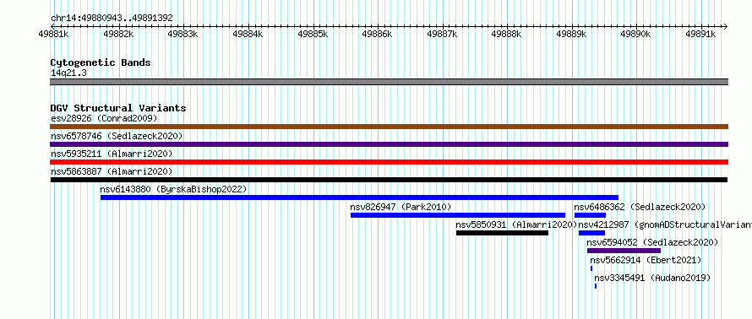Select the tiny nsv3345491 variant mark

point(596,286)
